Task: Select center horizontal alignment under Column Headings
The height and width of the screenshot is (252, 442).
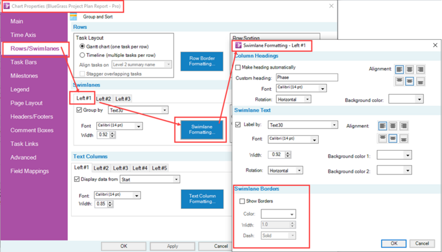Action: [409, 69]
